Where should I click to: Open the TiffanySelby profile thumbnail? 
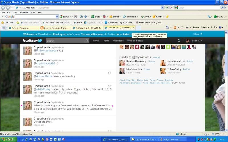(x=163, y=71)
